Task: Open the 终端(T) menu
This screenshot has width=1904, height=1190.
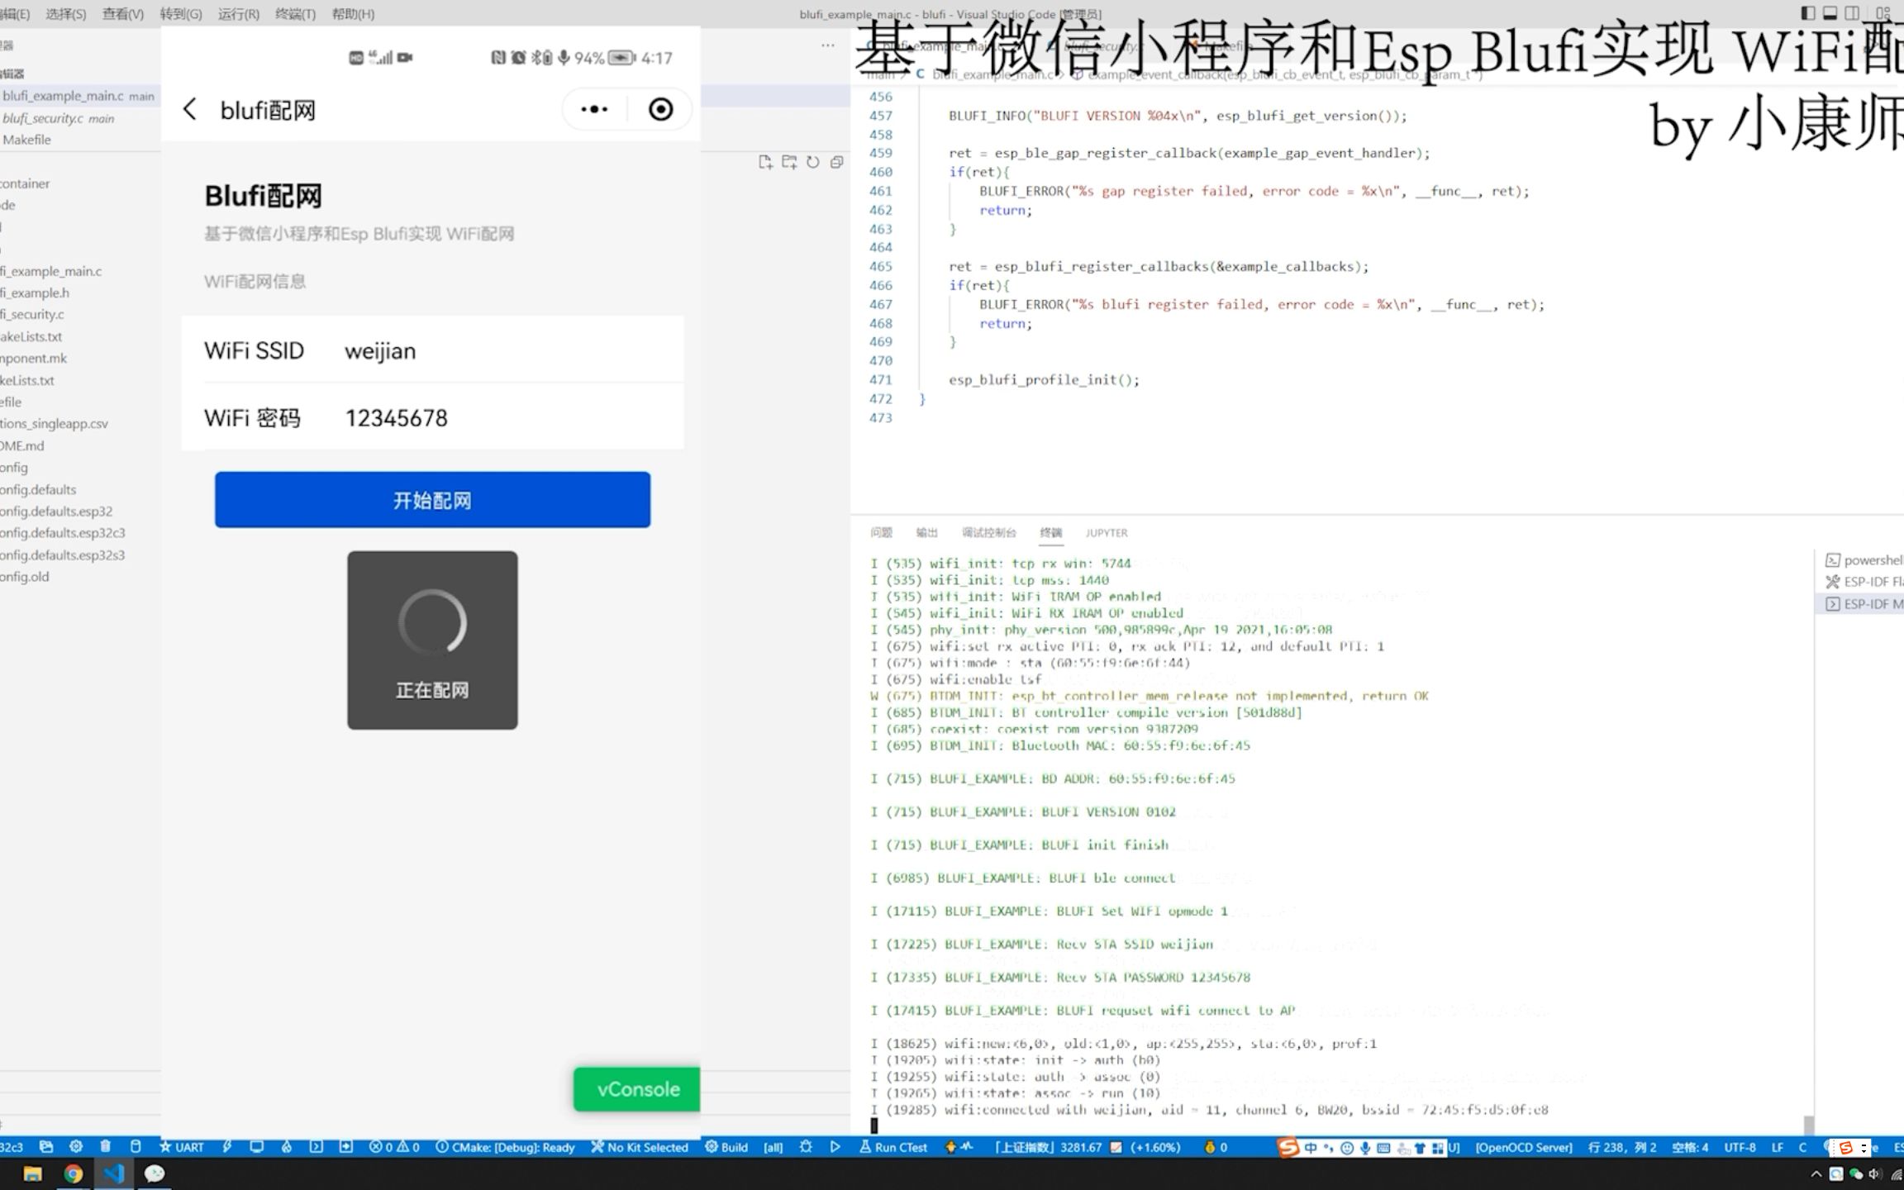Action: (x=295, y=13)
